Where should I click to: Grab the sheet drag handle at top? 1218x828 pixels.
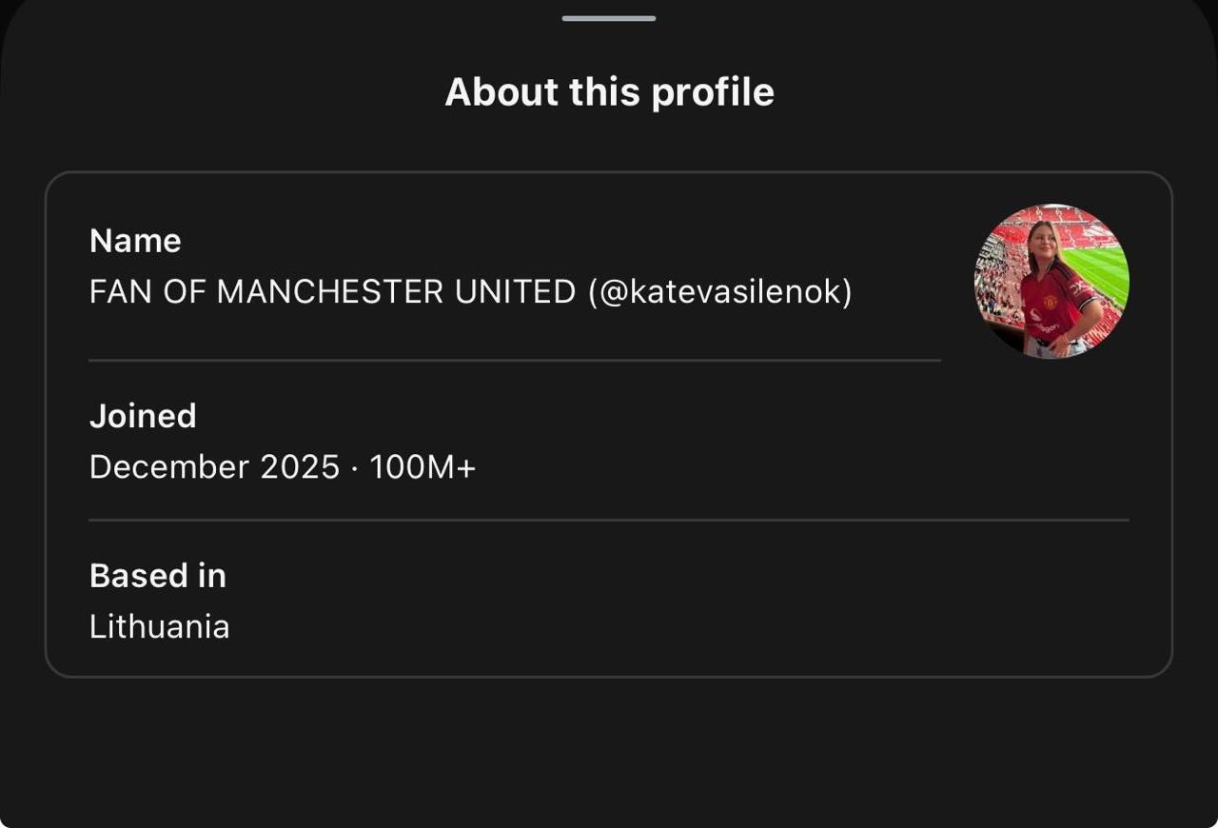[609, 18]
